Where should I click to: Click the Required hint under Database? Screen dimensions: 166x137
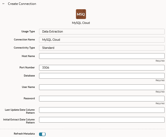[160, 80]
